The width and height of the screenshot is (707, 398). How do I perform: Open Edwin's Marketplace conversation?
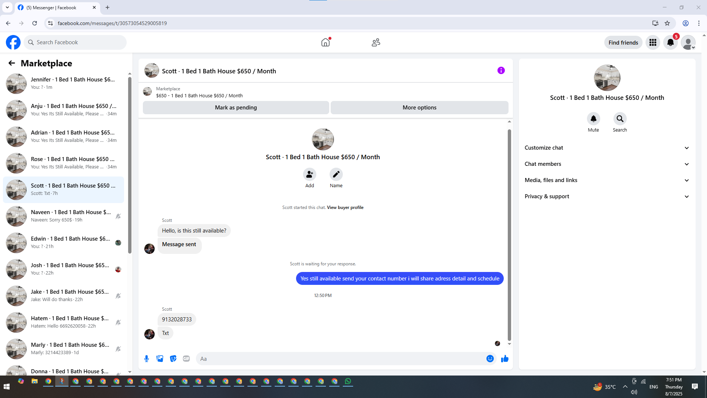64,242
